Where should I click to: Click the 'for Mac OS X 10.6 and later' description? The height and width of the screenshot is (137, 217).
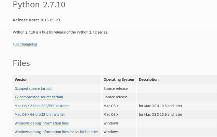[x=160, y=115]
